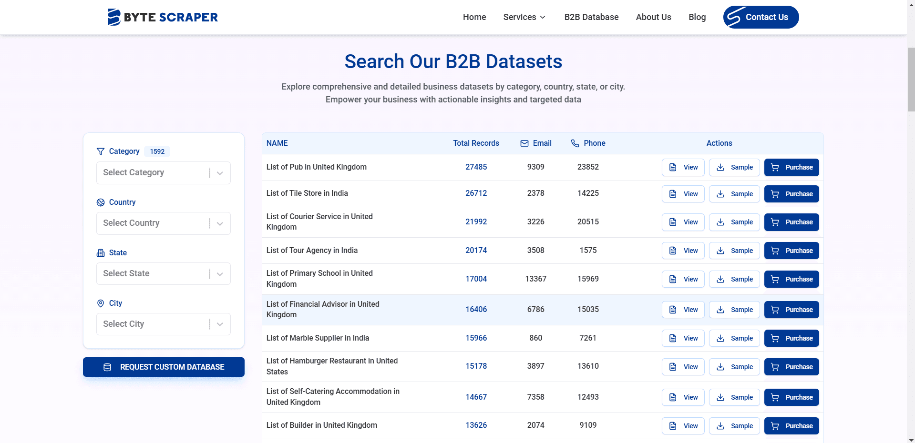Click the Byte Scraper logo
The image size is (915, 443).
coord(163,17)
